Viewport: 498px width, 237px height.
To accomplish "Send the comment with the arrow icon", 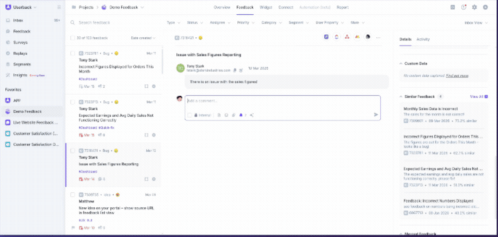I will [376, 115].
